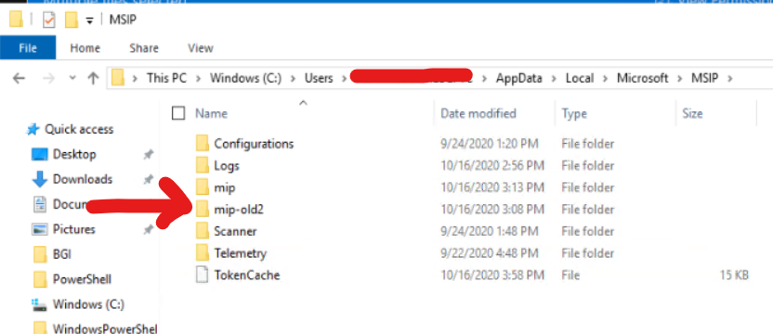
Task: Click the Quick access star icon
Action: click(33, 130)
